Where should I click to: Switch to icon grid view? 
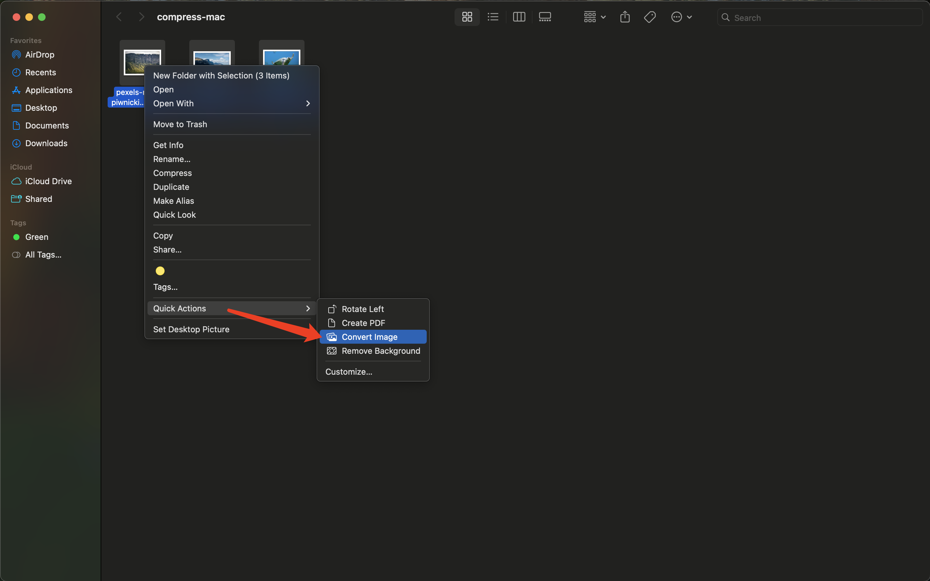[467, 16]
